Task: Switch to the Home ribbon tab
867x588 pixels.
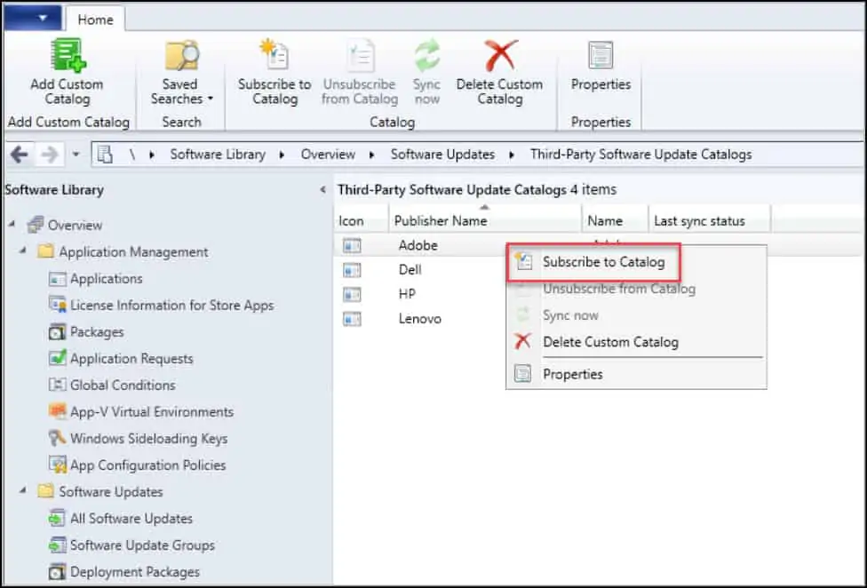Action: pyautogui.click(x=95, y=20)
